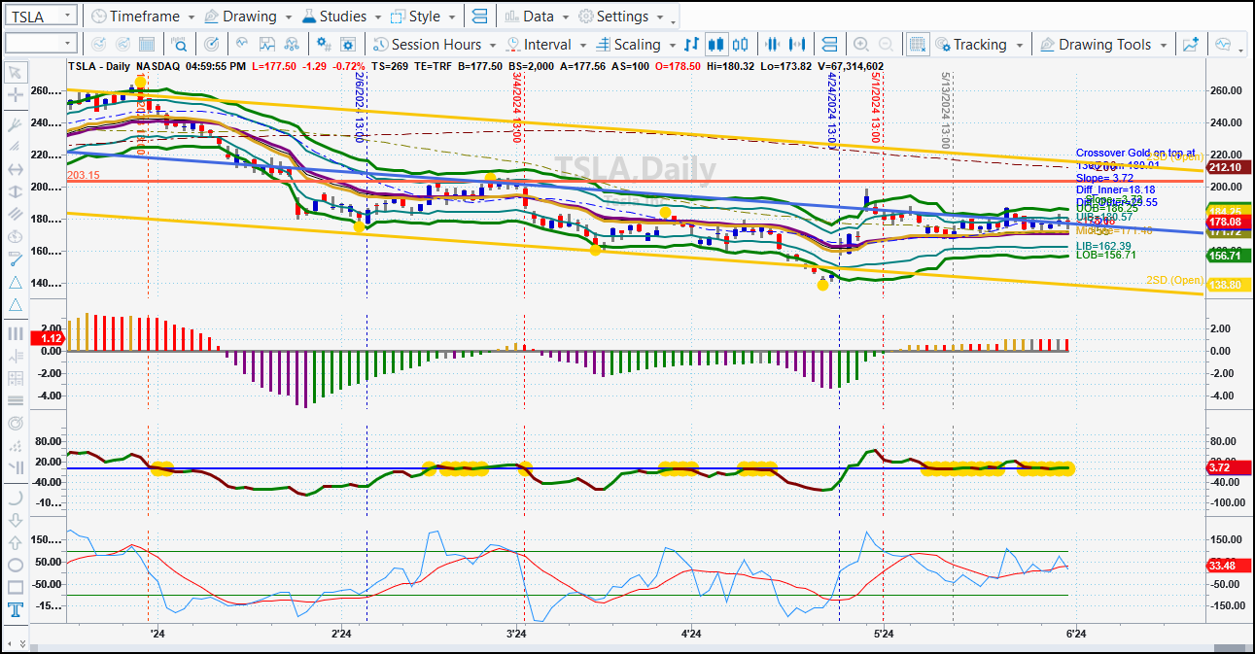Click the 4'24 label on time axis
This screenshot has height=654, width=1255.
(x=689, y=634)
